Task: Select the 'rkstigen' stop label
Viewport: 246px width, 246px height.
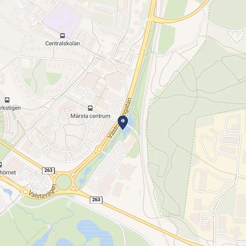Action: [x=10, y=108]
